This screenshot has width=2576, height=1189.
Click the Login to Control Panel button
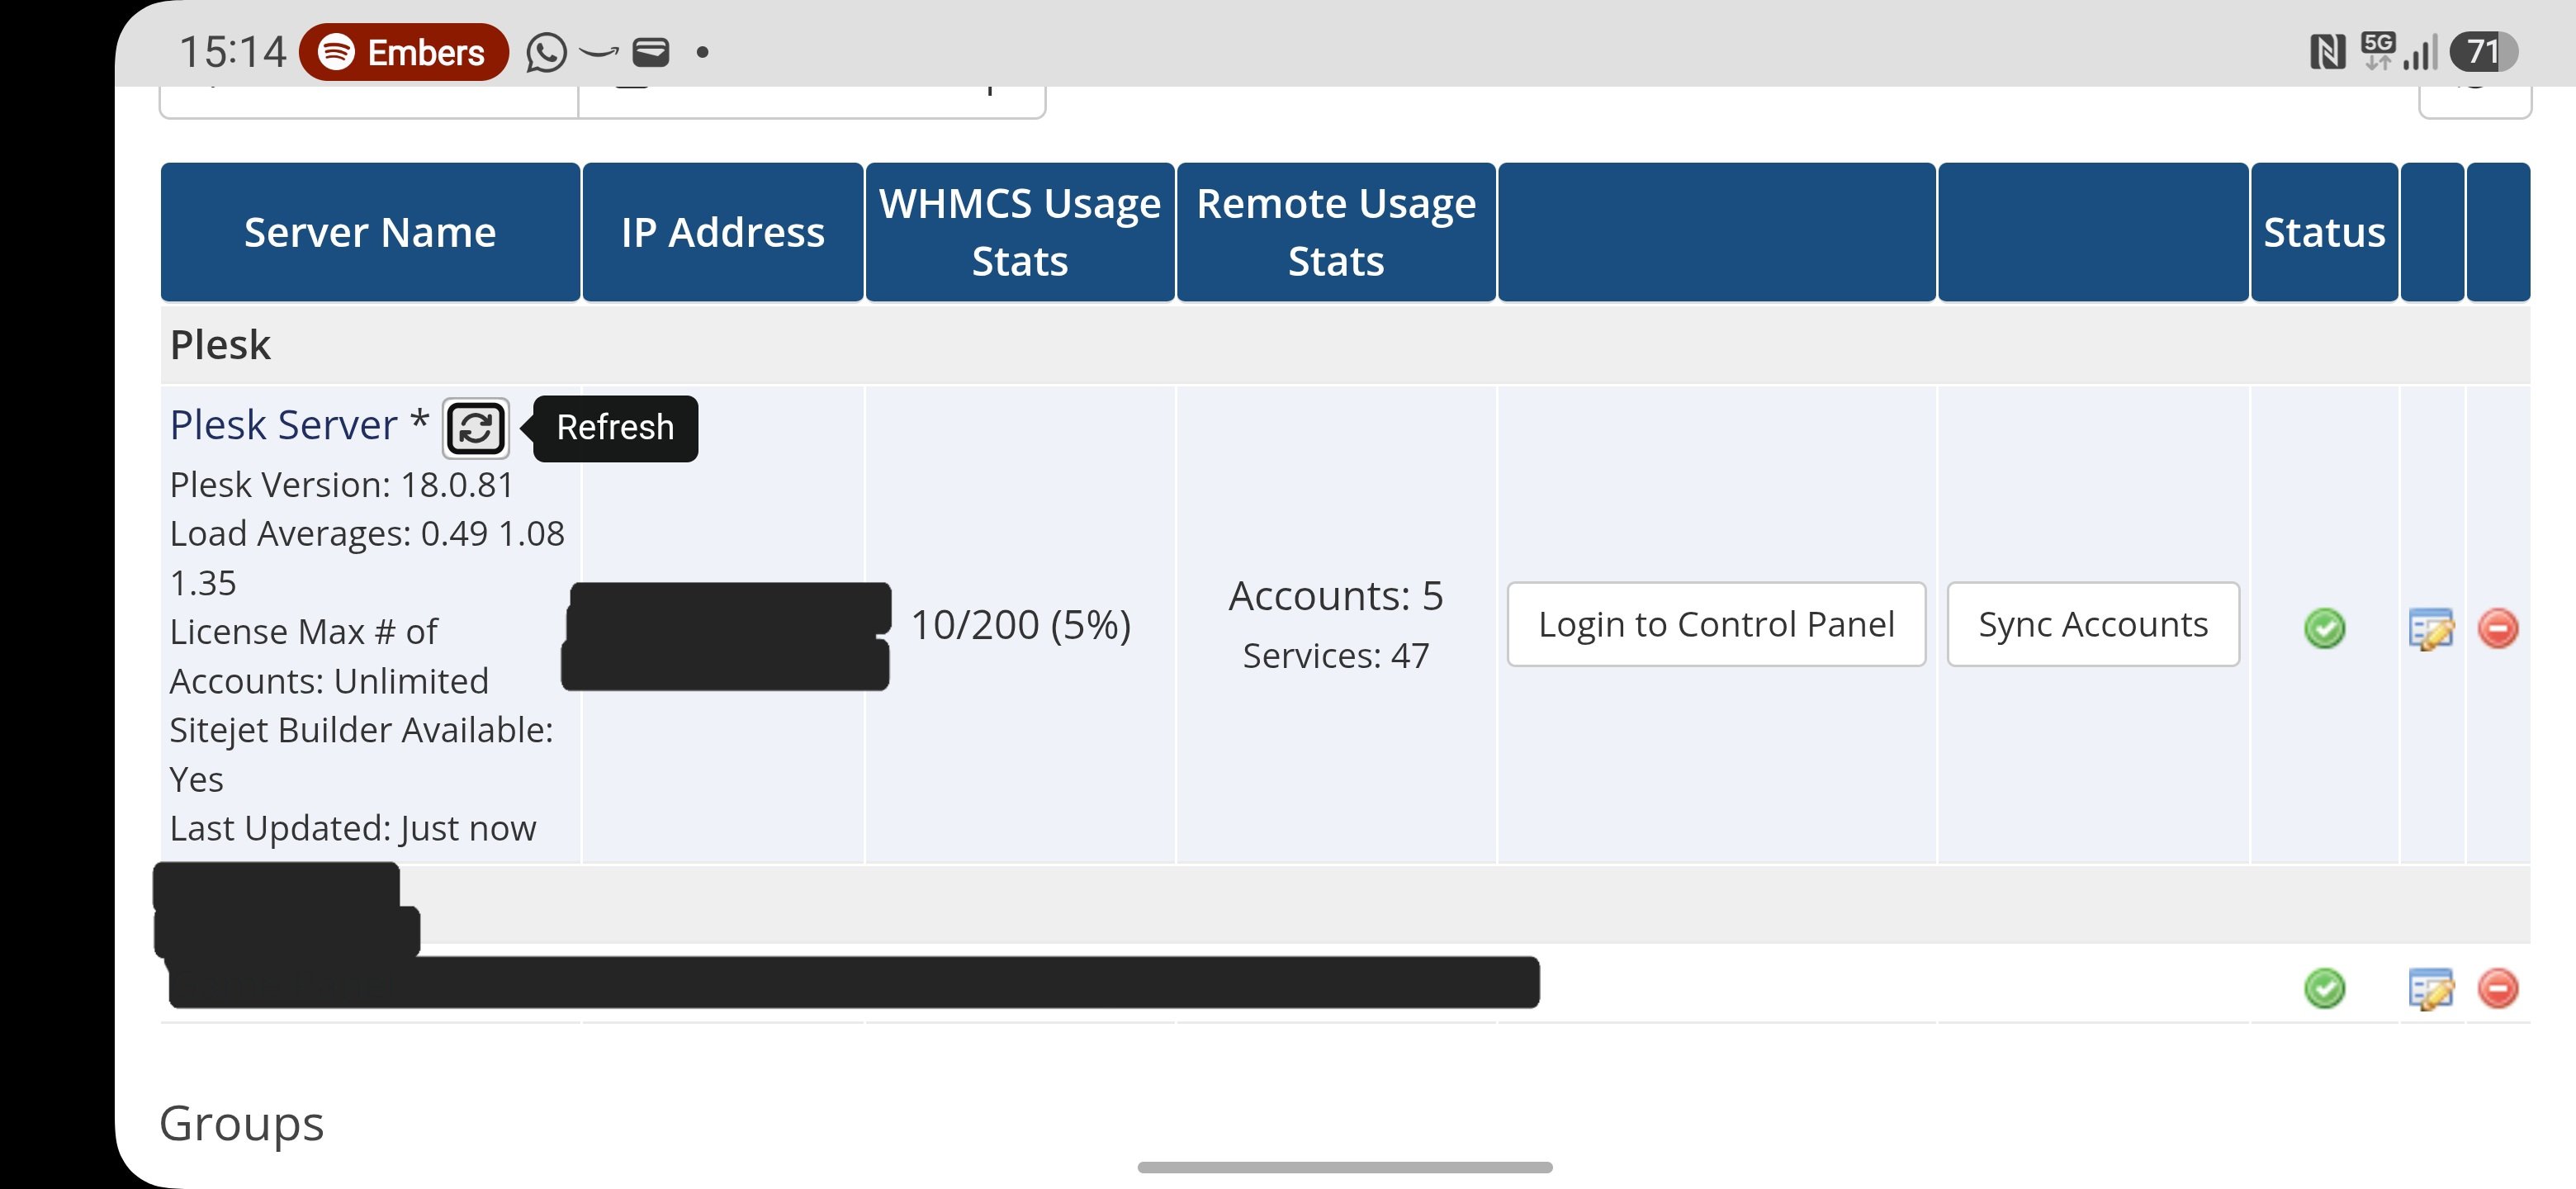1716,624
